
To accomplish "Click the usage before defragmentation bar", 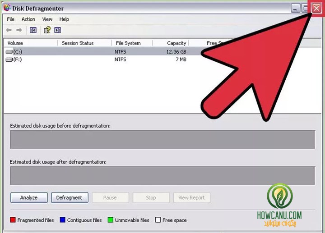I will (x=162, y=139).
